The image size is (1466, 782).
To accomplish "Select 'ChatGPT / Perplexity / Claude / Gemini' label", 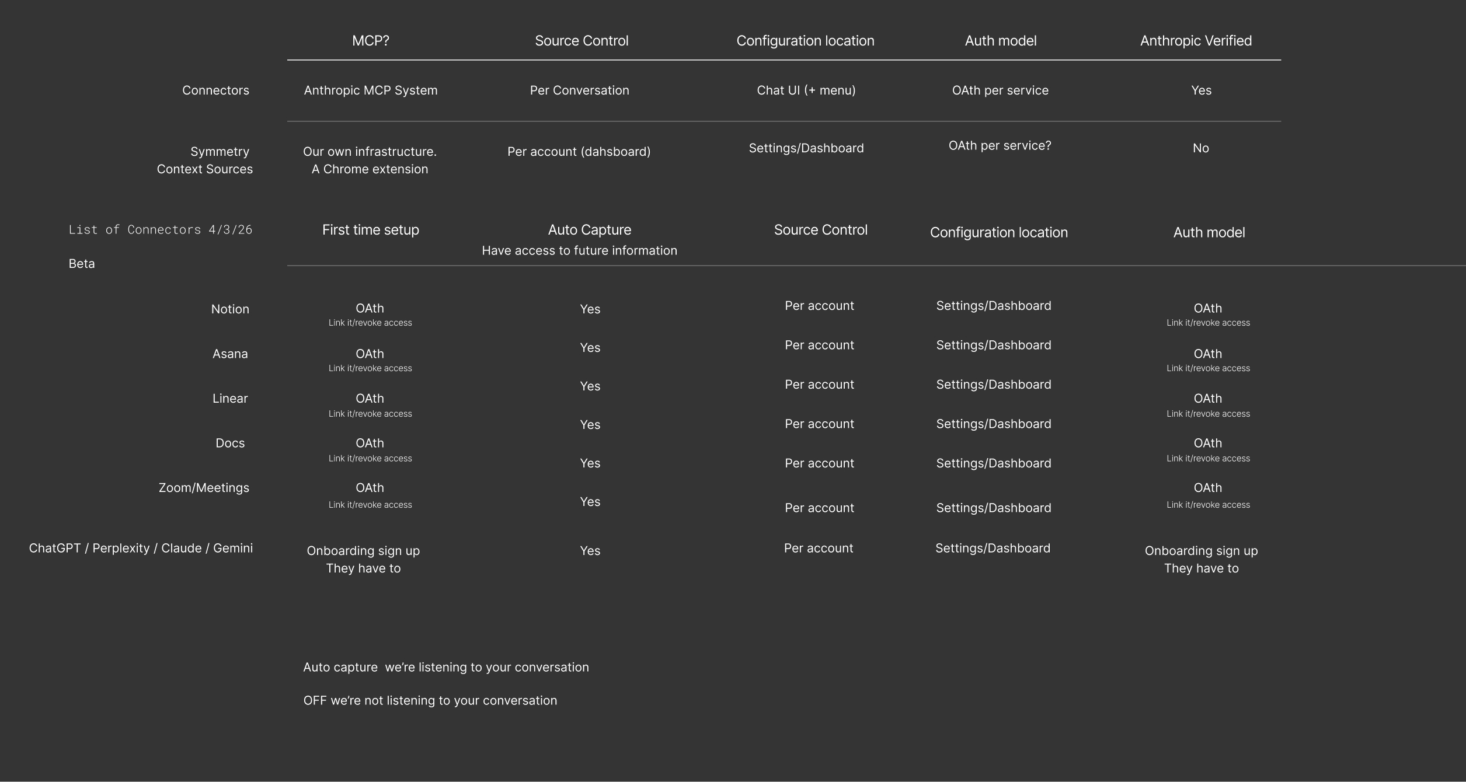I will pyautogui.click(x=141, y=549).
